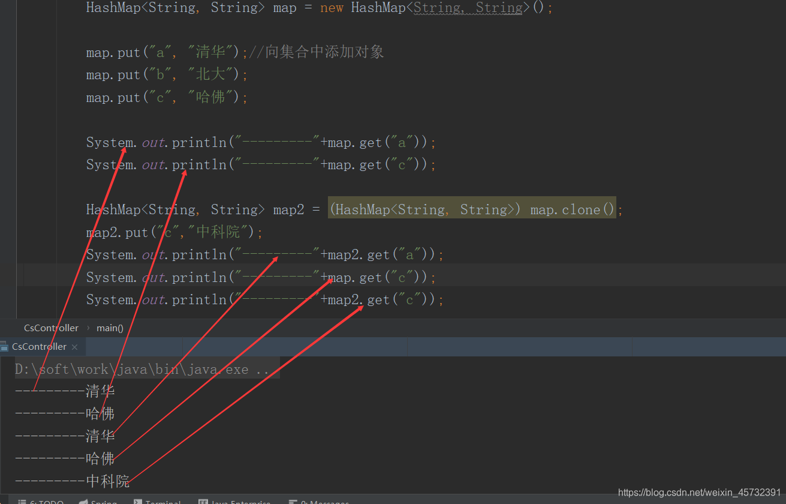Close the CsController run tab
Viewport: 786px width, 504px height.
point(74,347)
